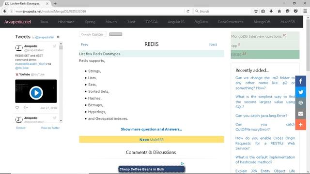Screen dimensions: 310x174
Task: Open MongoDB Interview questions category
Action: 265,36
